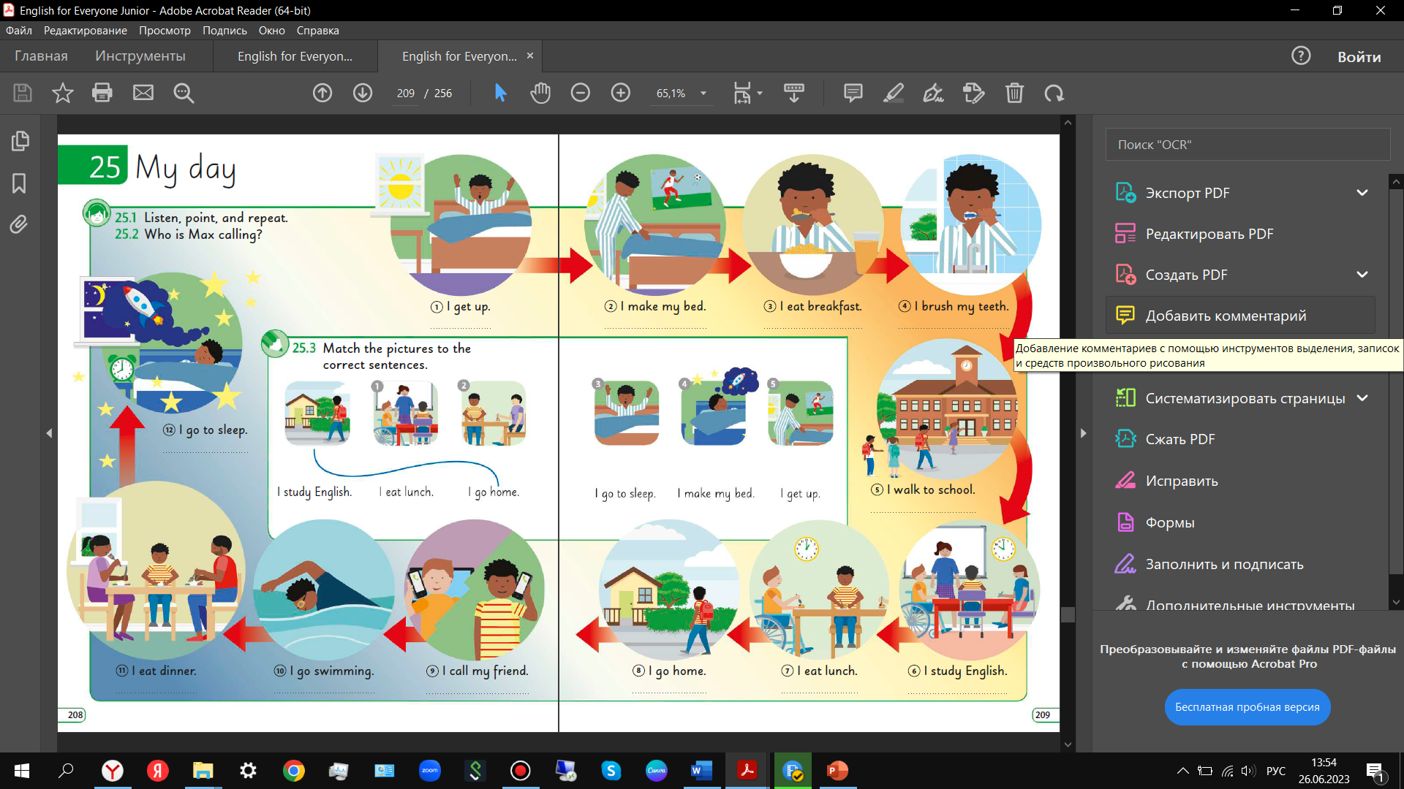
Task: Go to next page arrow
Action: (363, 93)
